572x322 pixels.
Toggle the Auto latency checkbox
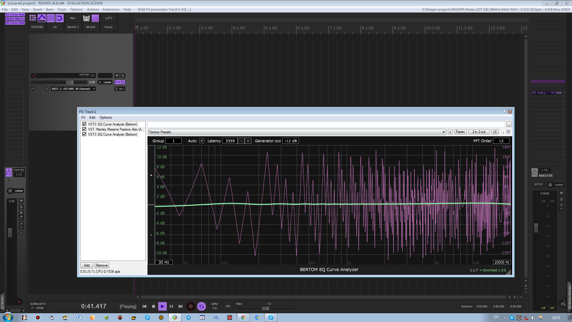[x=202, y=141]
